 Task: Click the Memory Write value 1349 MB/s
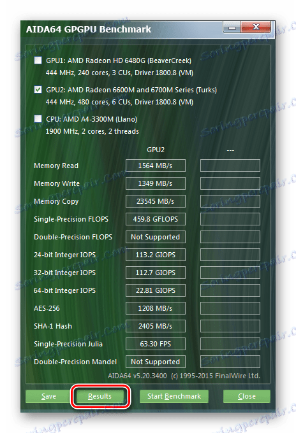156,183
